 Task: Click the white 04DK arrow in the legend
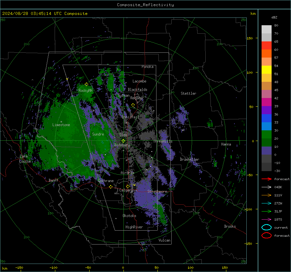click(x=266, y=187)
